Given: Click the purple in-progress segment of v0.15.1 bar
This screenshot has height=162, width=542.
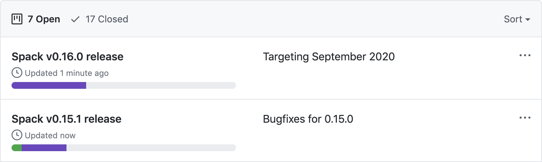Looking at the screenshot, I should 44,148.
